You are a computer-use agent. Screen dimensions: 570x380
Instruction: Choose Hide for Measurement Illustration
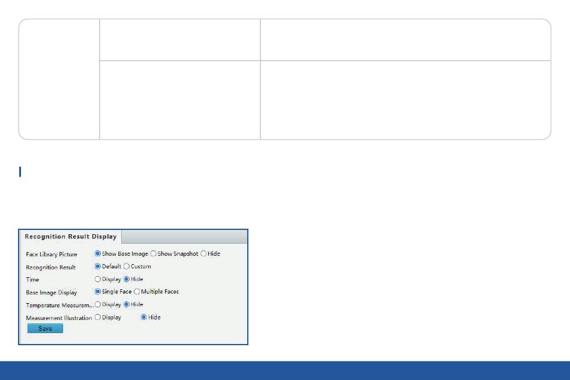point(144,317)
